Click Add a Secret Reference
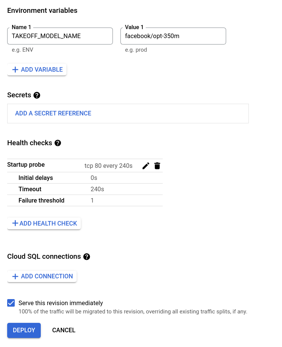 point(53,114)
